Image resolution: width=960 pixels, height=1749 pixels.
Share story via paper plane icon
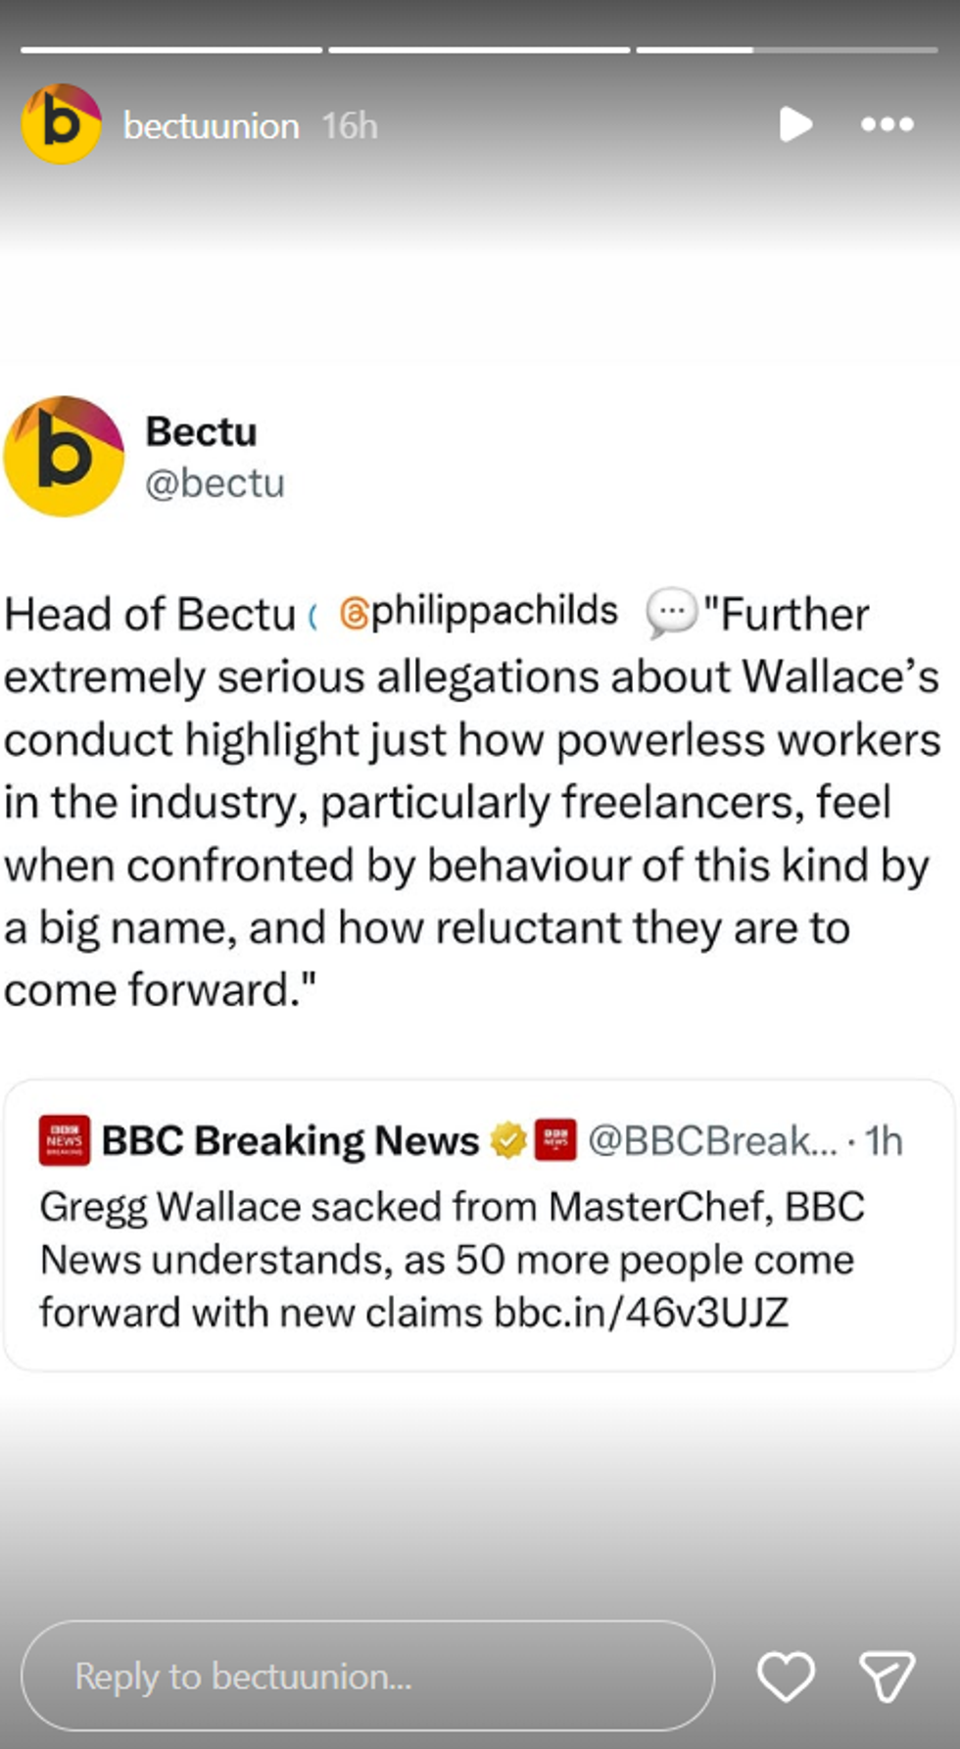click(x=887, y=1675)
